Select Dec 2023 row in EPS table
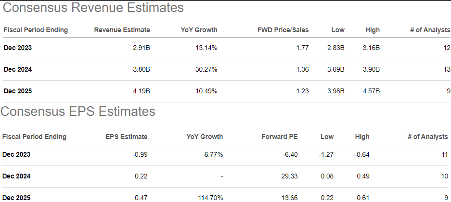 tap(16, 154)
